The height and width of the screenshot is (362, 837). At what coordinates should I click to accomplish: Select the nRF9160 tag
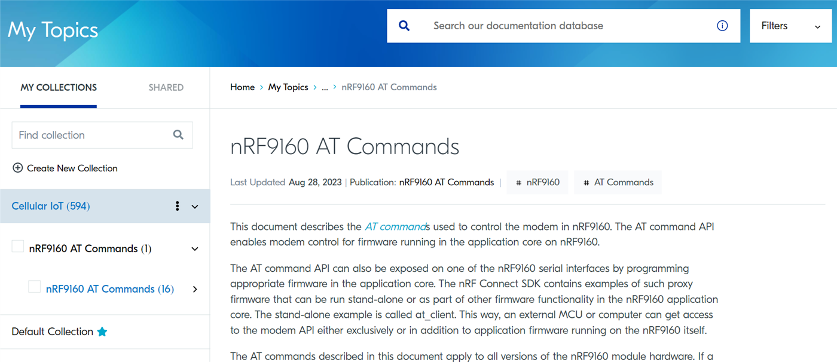pyautogui.click(x=537, y=182)
